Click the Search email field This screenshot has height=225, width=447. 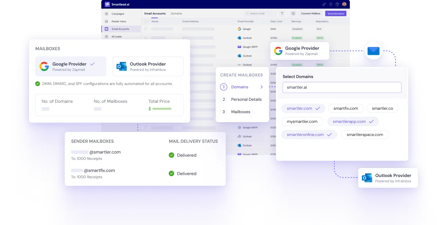pyautogui.click(x=260, y=13)
